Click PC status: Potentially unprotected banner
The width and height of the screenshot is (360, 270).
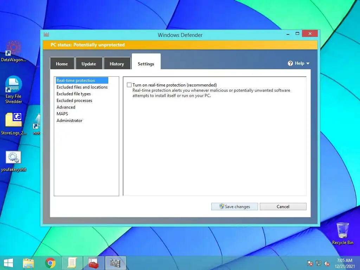pos(180,45)
